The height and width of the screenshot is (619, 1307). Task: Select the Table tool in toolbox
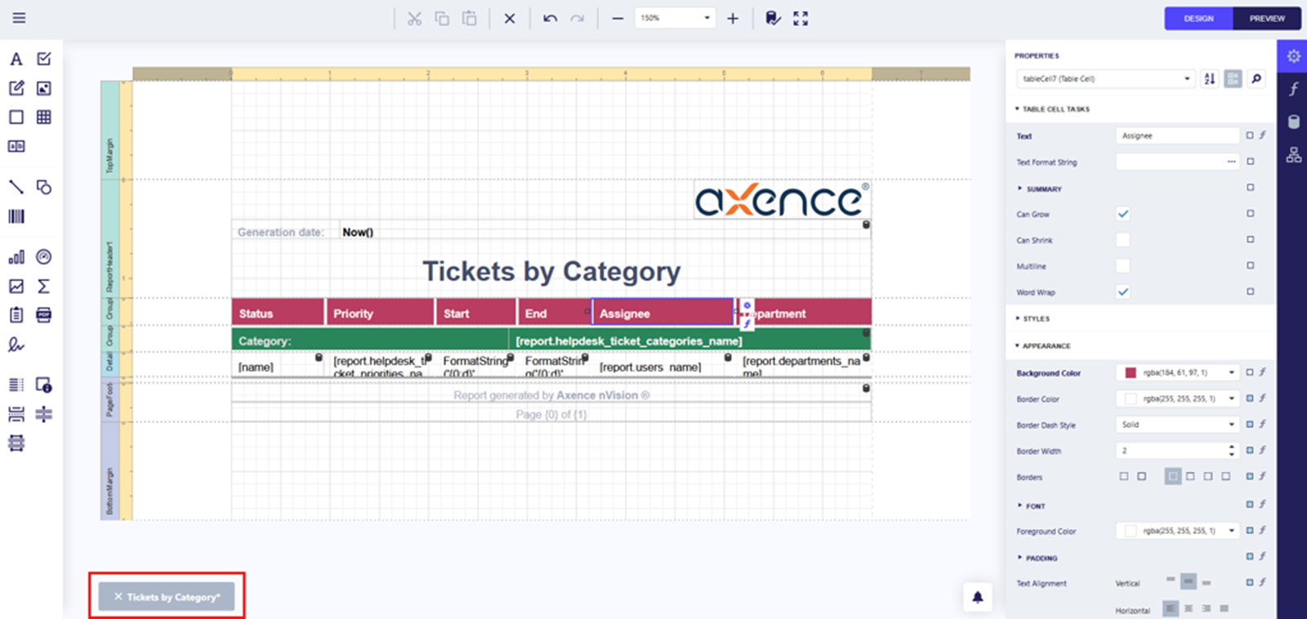44,117
